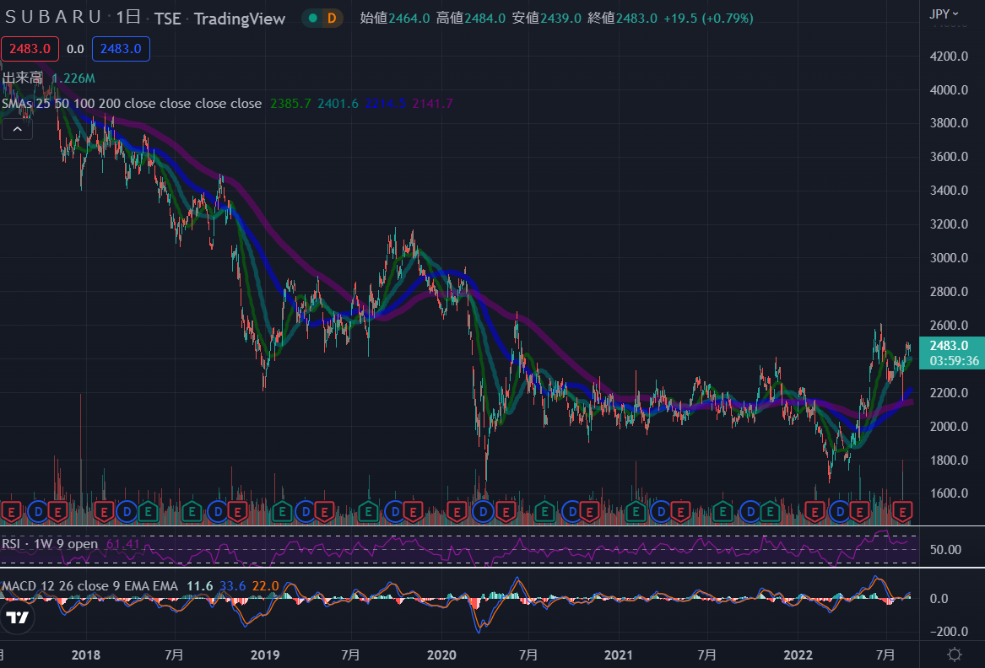Select the dividend marker in spring 2019
This screenshot has width=985, height=668.
pos(306,512)
